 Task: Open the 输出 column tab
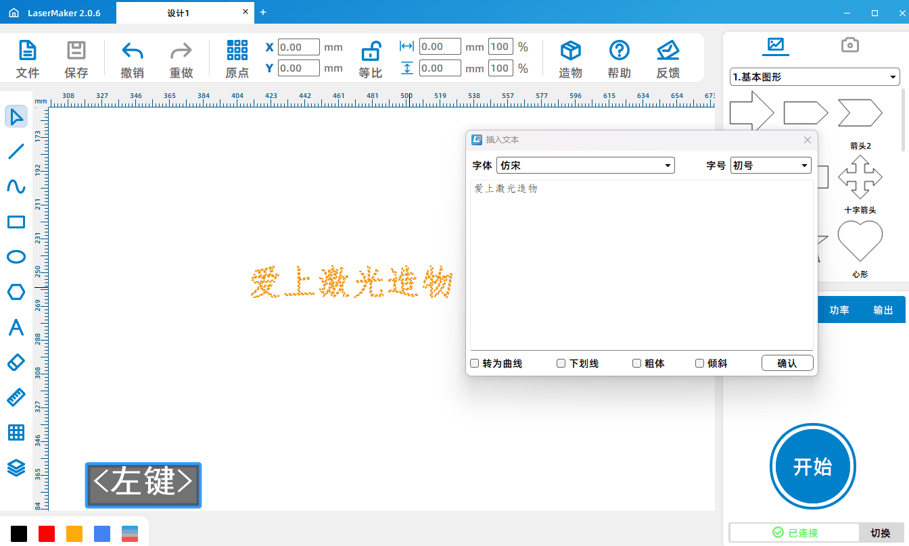pos(883,310)
